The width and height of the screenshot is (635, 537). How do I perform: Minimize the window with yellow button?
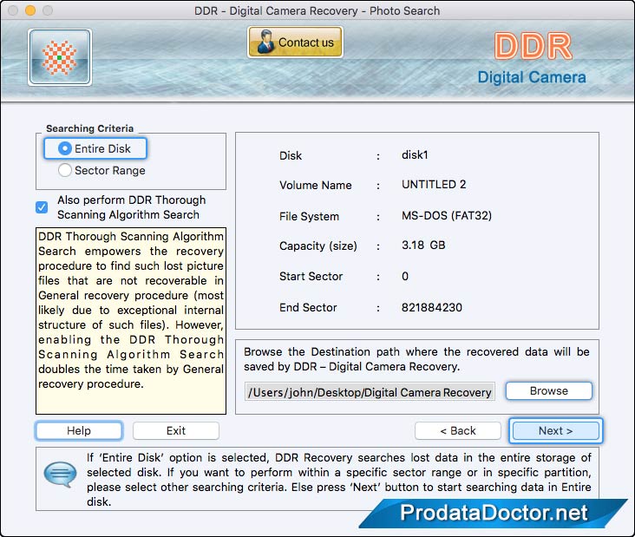pyautogui.click(x=30, y=10)
